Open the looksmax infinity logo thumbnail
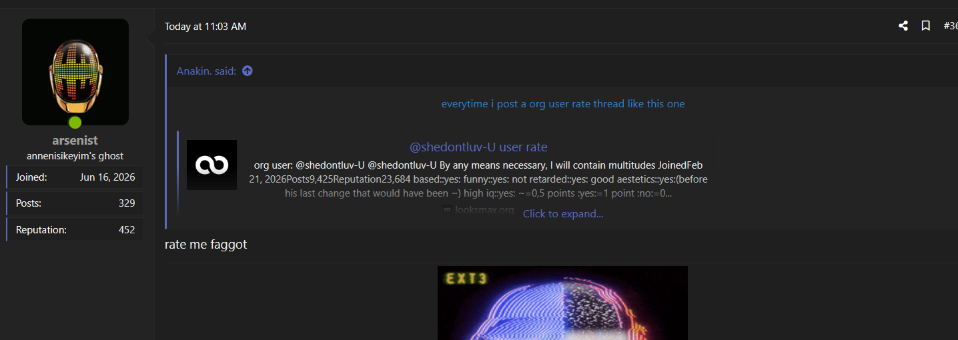 211,165
